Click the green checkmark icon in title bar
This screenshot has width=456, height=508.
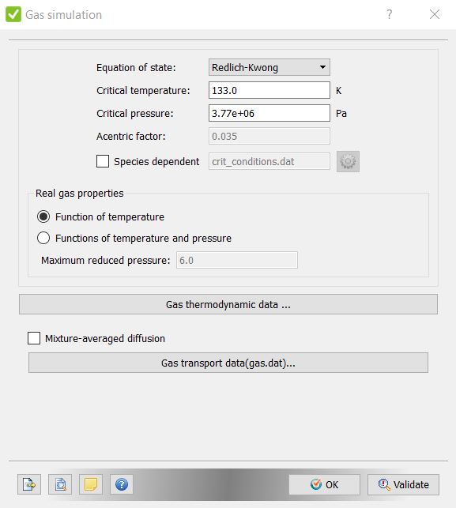click(x=13, y=14)
